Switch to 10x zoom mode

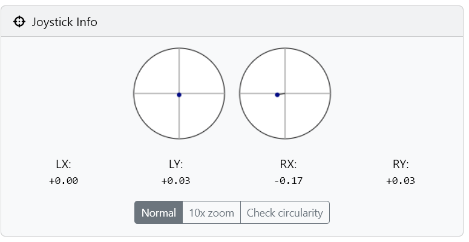point(211,213)
